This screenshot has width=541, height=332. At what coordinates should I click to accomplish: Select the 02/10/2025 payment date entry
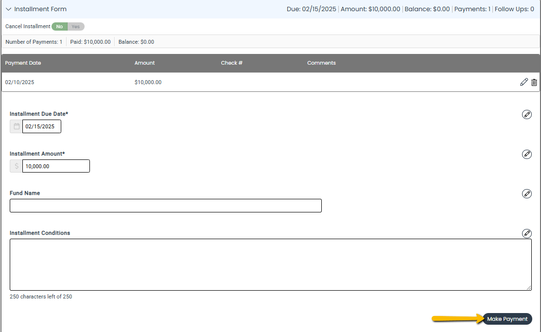point(20,82)
